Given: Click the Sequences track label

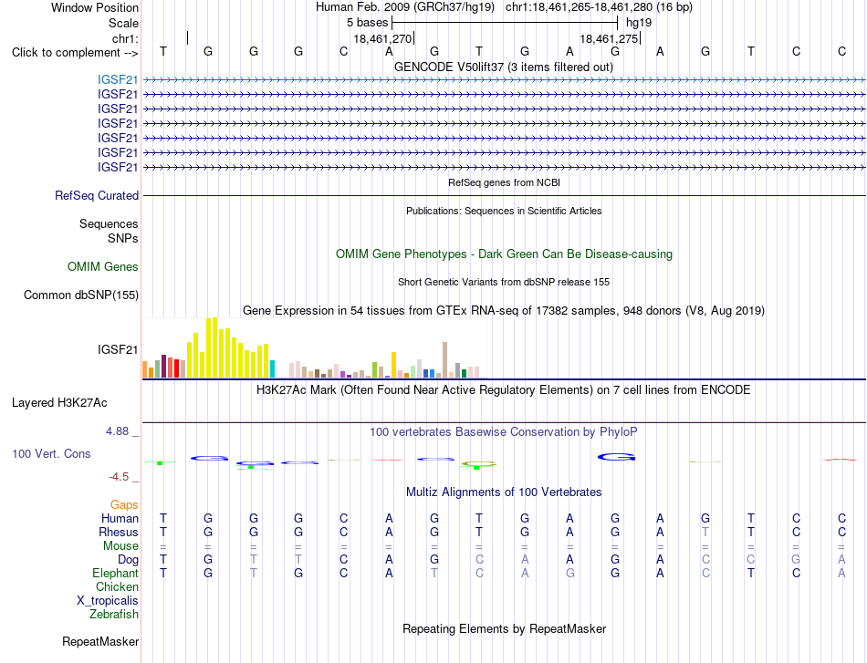Looking at the screenshot, I should (109, 223).
